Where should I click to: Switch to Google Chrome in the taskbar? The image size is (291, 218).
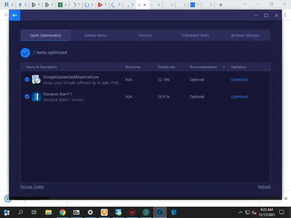point(62,212)
